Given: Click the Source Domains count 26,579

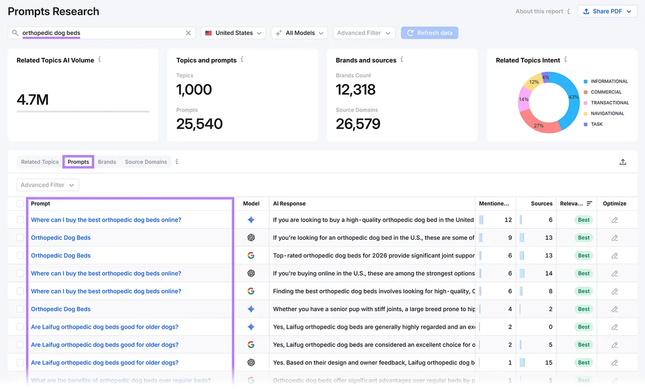Looking at the screenshot, I should [x=358, y=124].
